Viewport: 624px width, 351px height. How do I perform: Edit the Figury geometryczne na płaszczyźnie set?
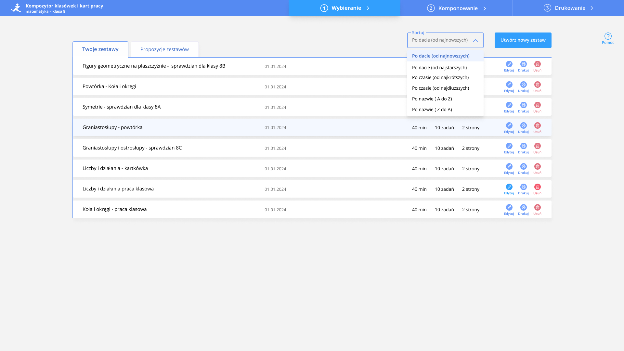coord(509,66)
